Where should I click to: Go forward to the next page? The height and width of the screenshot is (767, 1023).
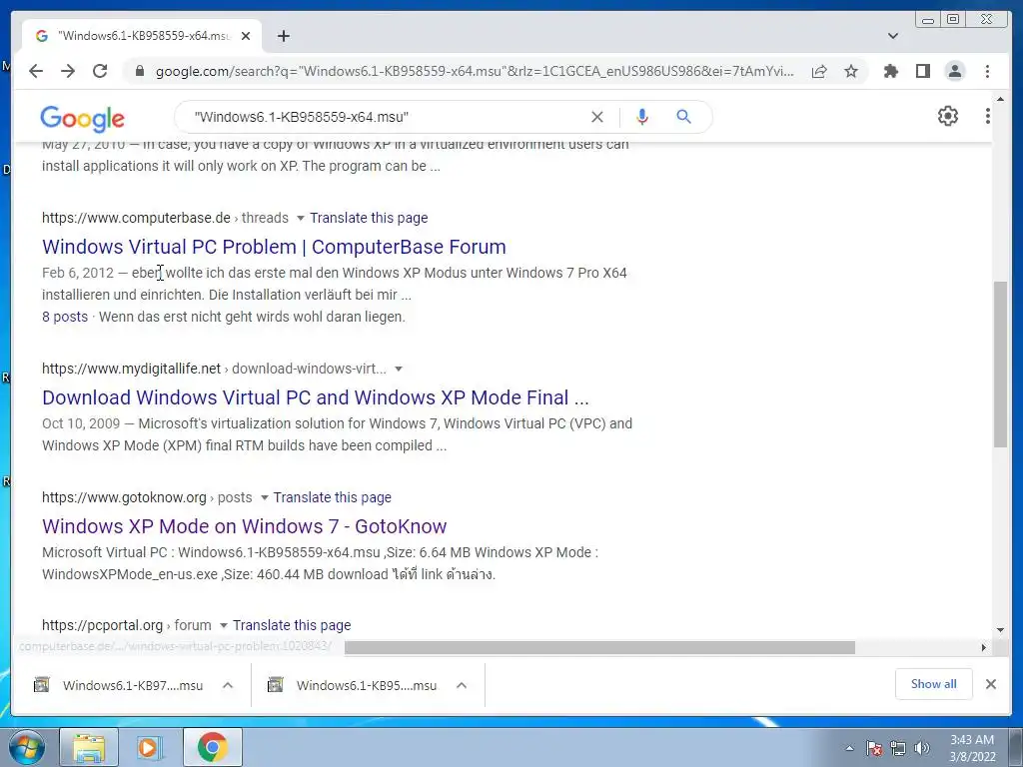click(x=68, y=71)
